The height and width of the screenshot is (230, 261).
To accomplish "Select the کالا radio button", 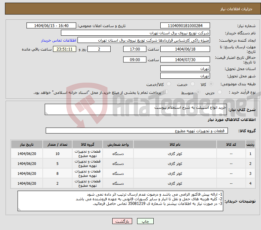I will pos(211,84).
